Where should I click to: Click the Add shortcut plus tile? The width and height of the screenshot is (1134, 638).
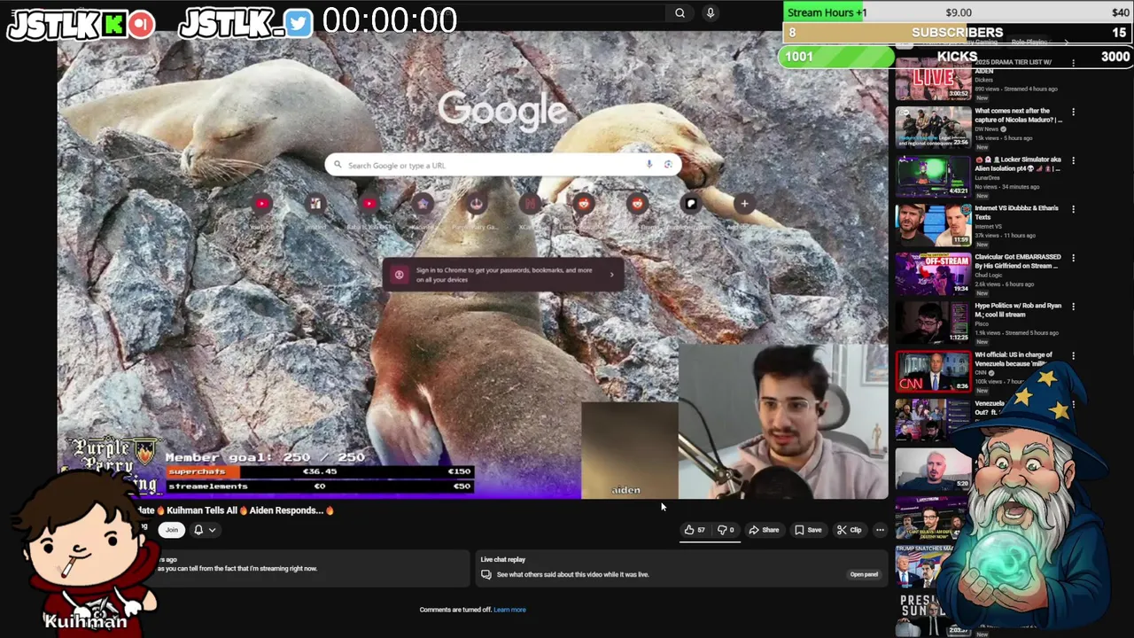click(x=744, y=204)
